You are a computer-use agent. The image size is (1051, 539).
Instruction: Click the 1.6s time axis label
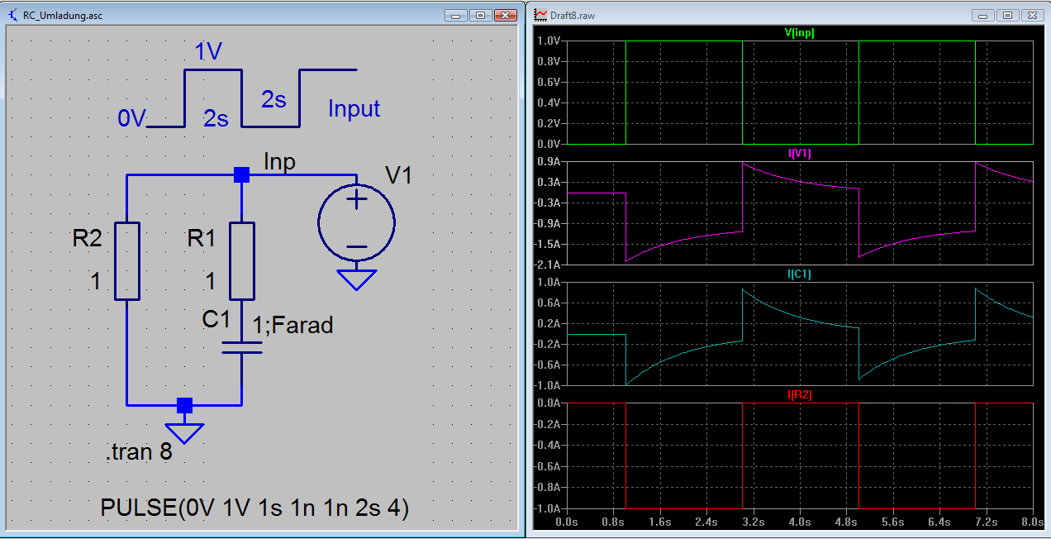pos(659,522)
